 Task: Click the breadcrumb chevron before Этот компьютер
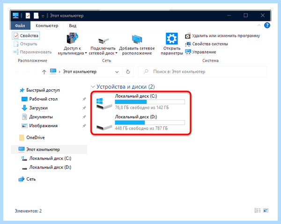[x=59, y=72]
